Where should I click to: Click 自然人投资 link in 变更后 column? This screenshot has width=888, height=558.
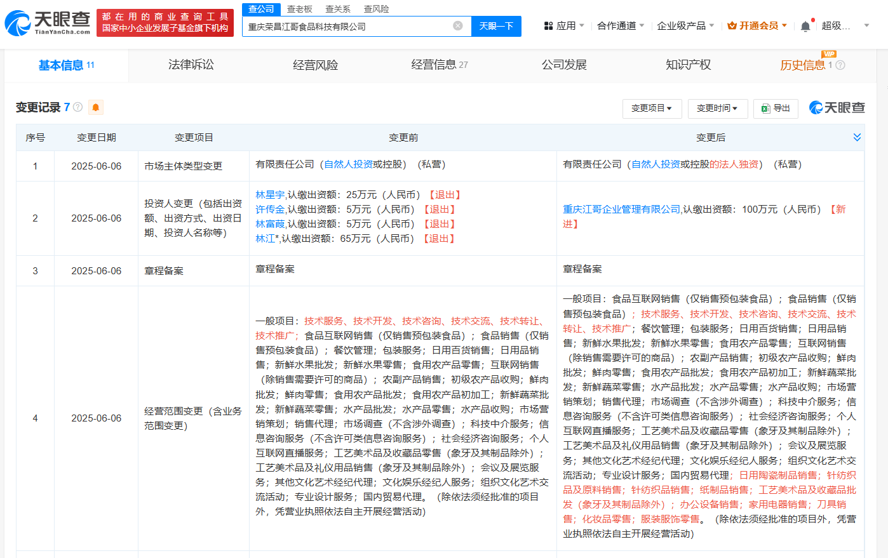pyautogui.click(x=656, y=164)
